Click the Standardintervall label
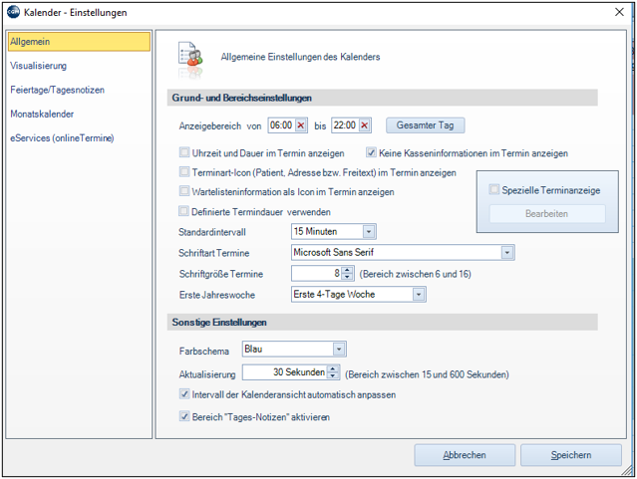 click(x=212, y=232)
